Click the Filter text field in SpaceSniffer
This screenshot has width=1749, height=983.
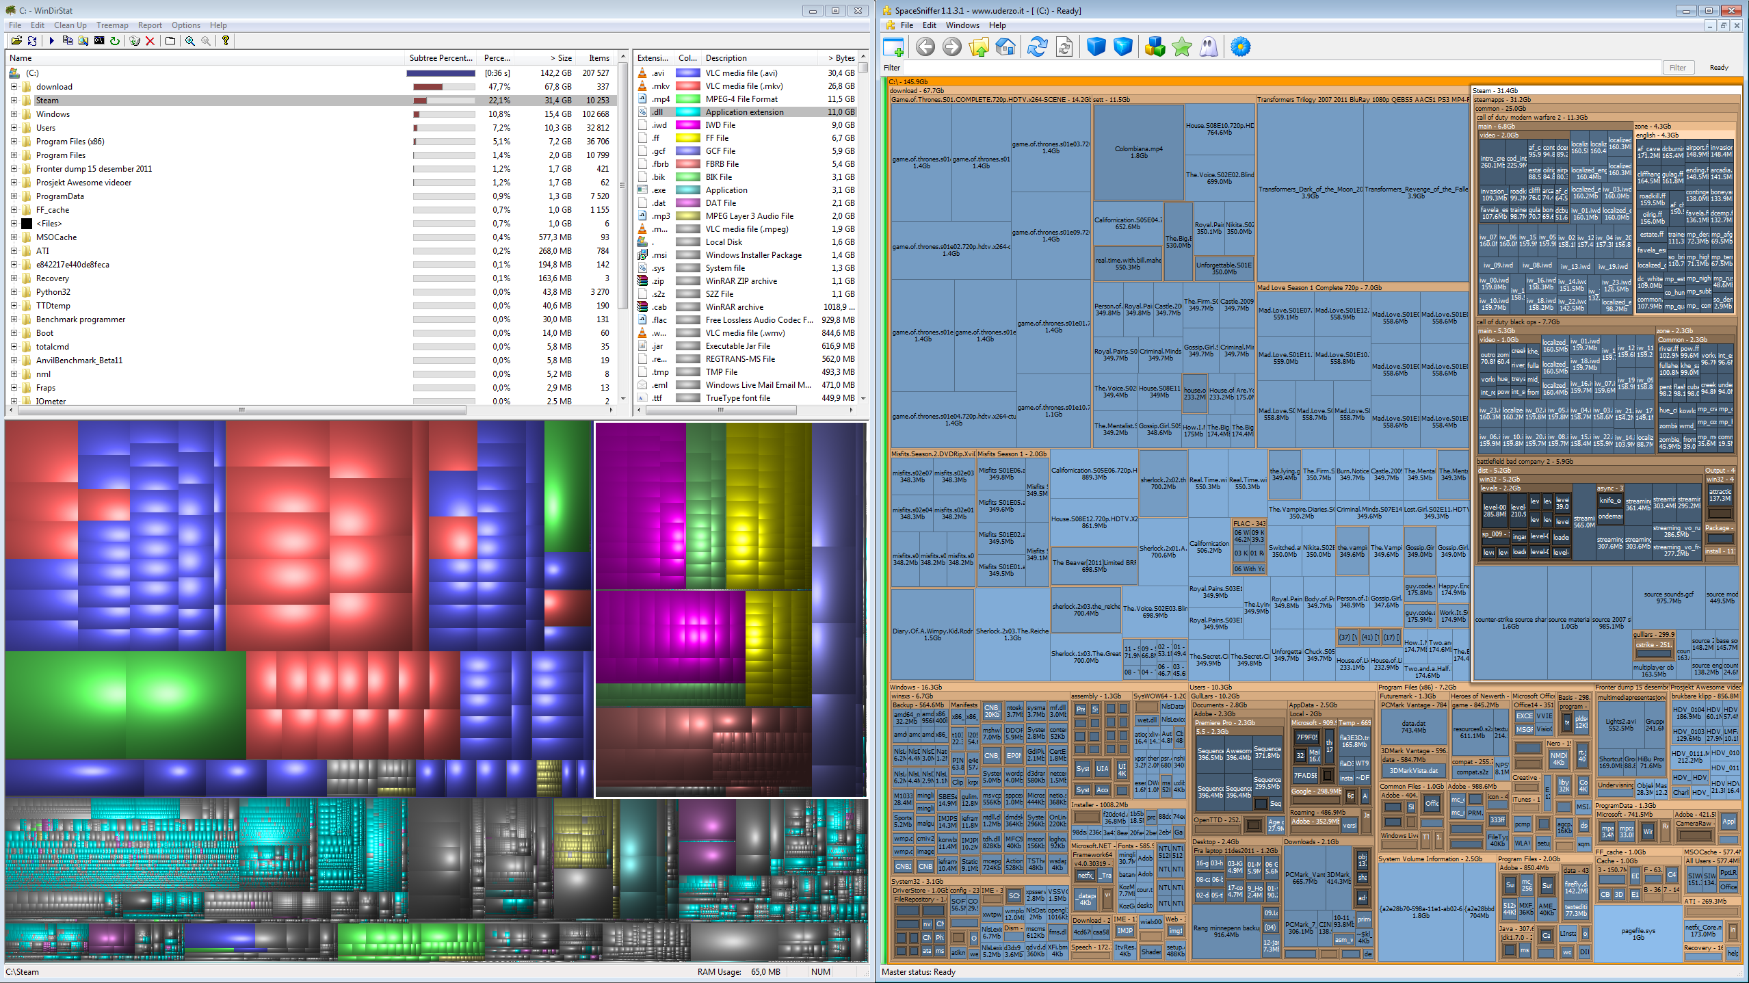click(1282, 68)
